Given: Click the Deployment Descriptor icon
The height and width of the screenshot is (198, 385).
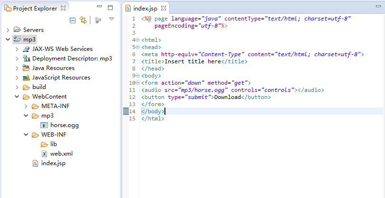Looking at the screenshot, I should (x=26, y=58).
